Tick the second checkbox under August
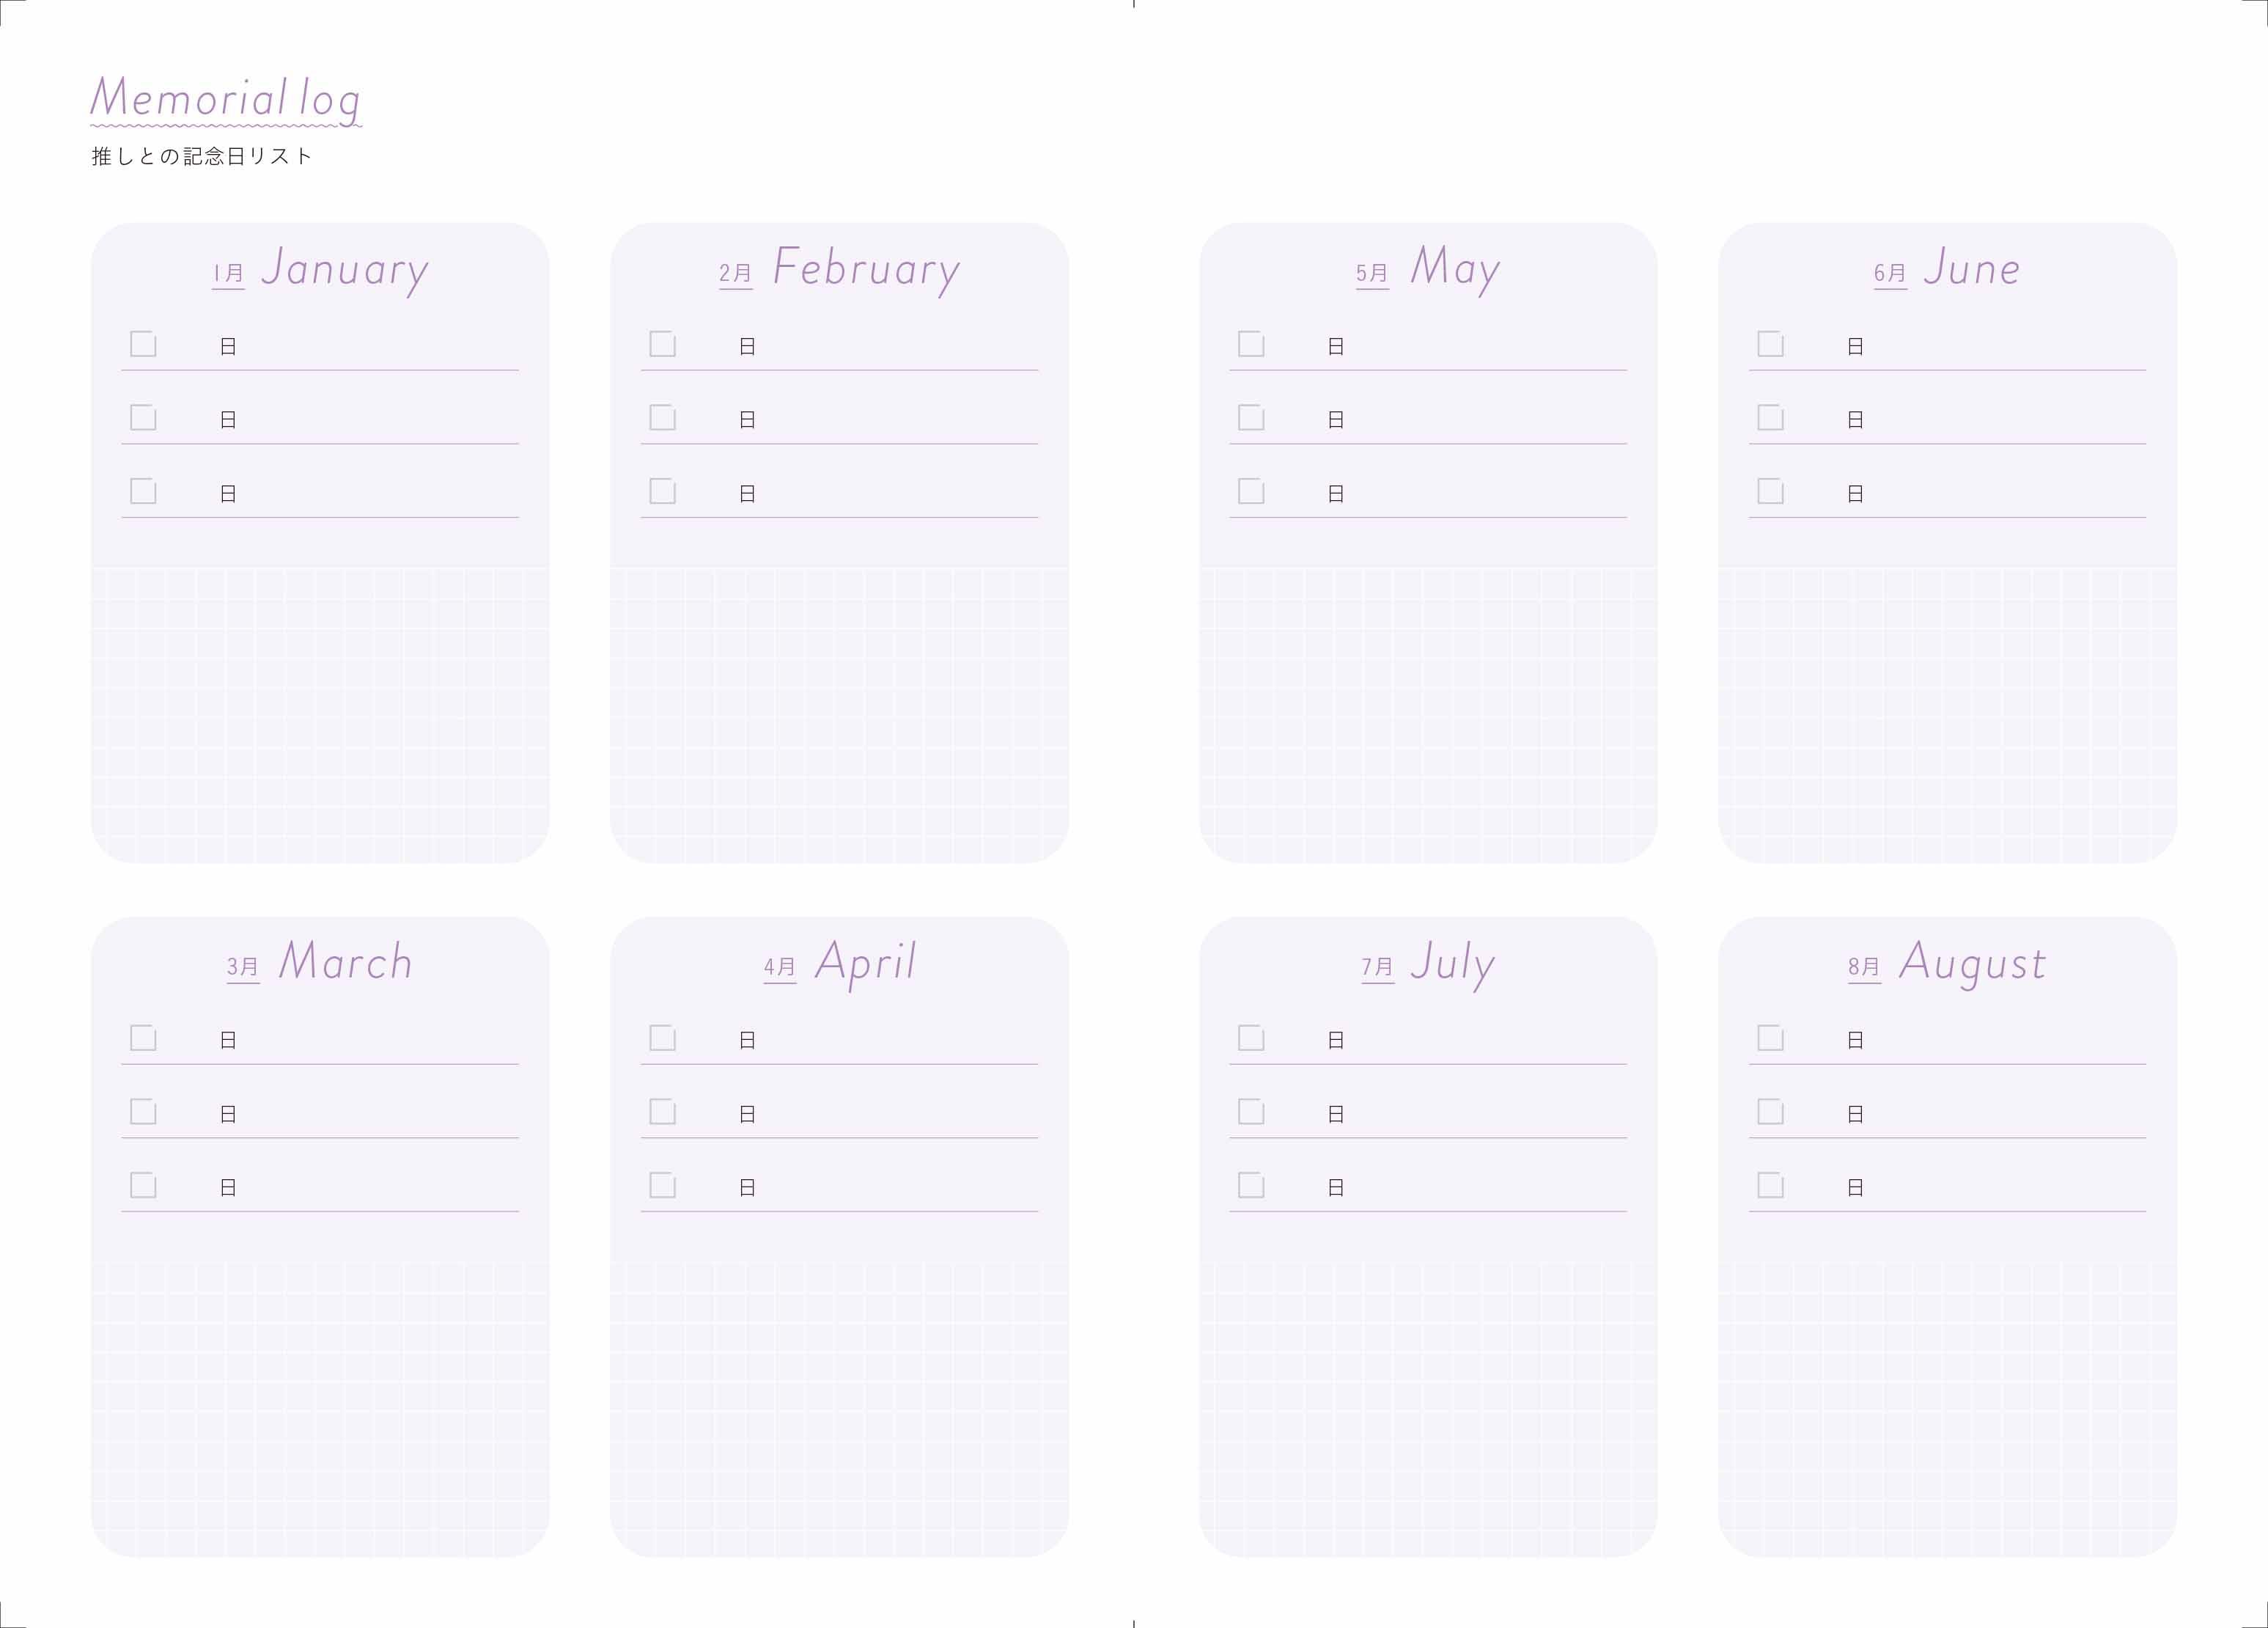The width and height of the screenshot is (2268, 1628). [1770, 1112]
